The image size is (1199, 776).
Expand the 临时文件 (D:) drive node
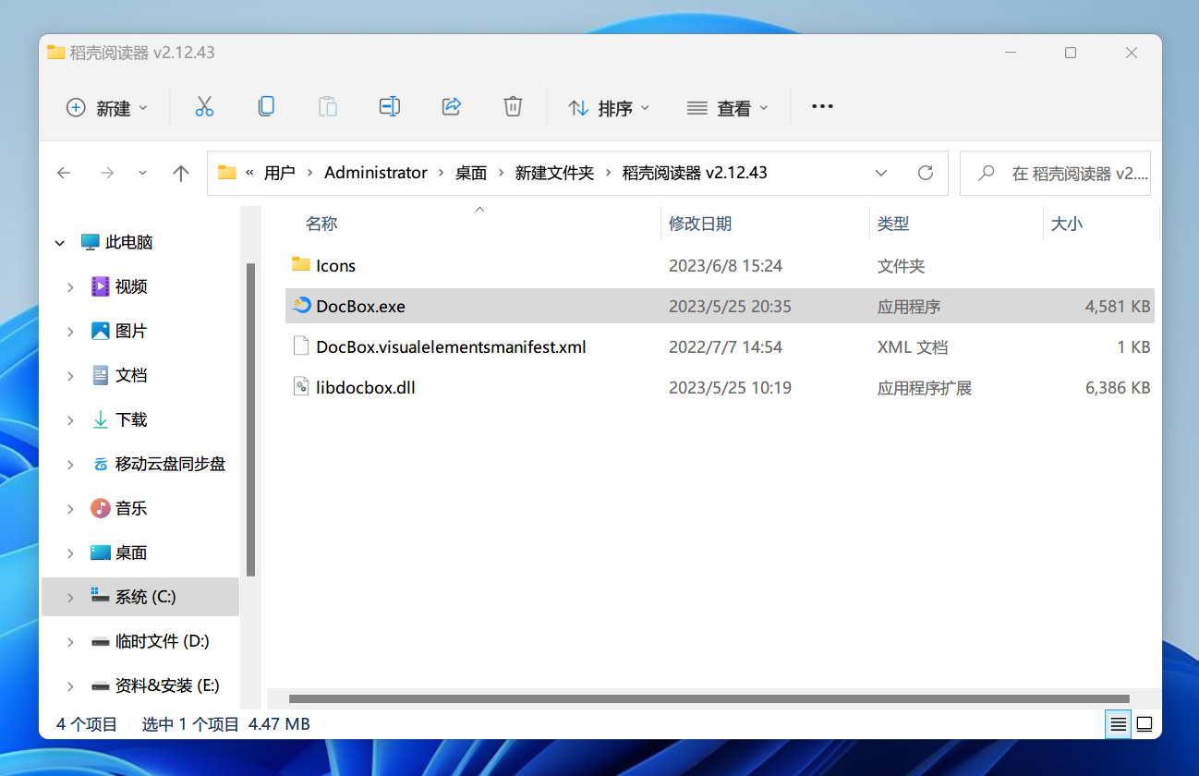click(70, 642)
